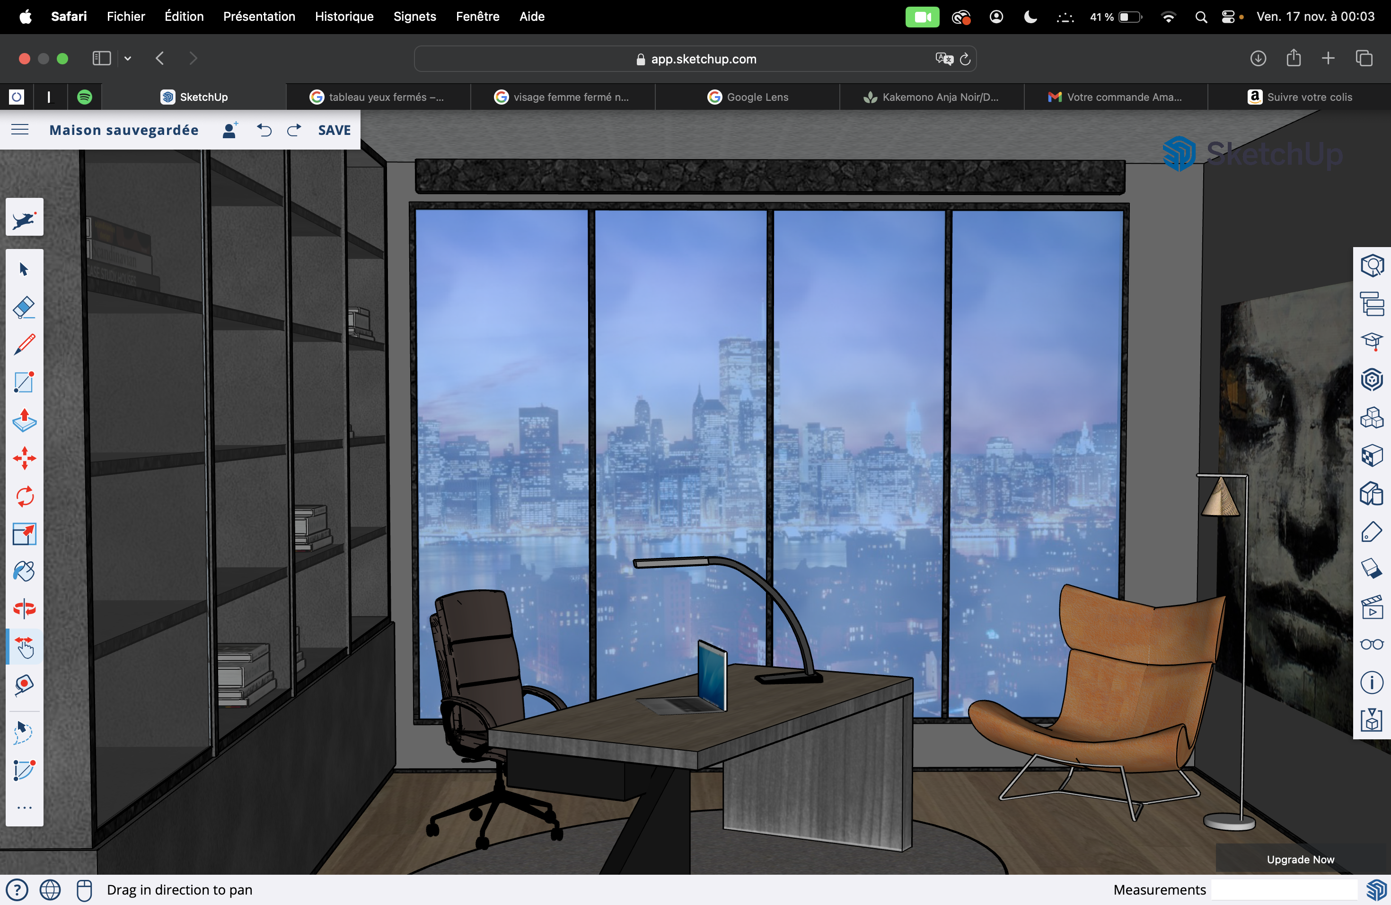The width and height of the screenshot is (1391, 905).
Task: Switch to the Google Lens tab
Action: [x=747, y=97]
